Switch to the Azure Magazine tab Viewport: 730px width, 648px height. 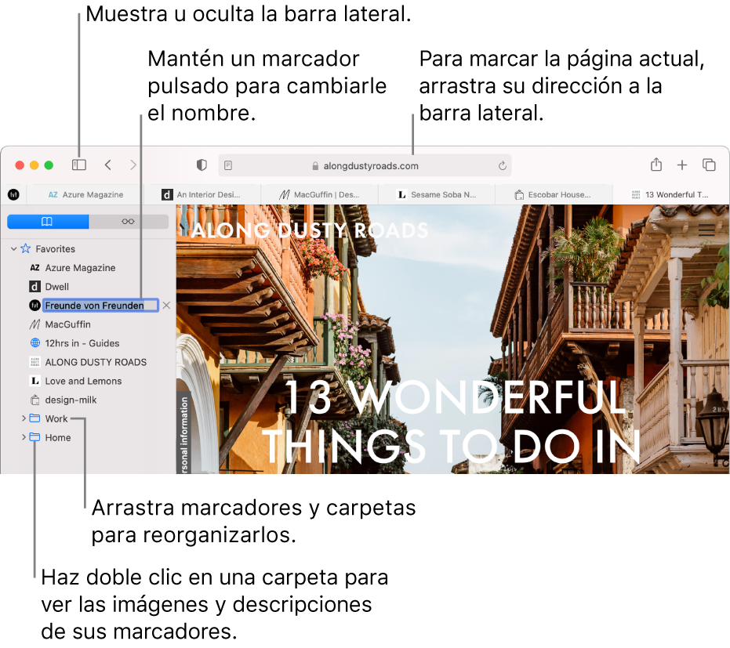coord(85,194)
